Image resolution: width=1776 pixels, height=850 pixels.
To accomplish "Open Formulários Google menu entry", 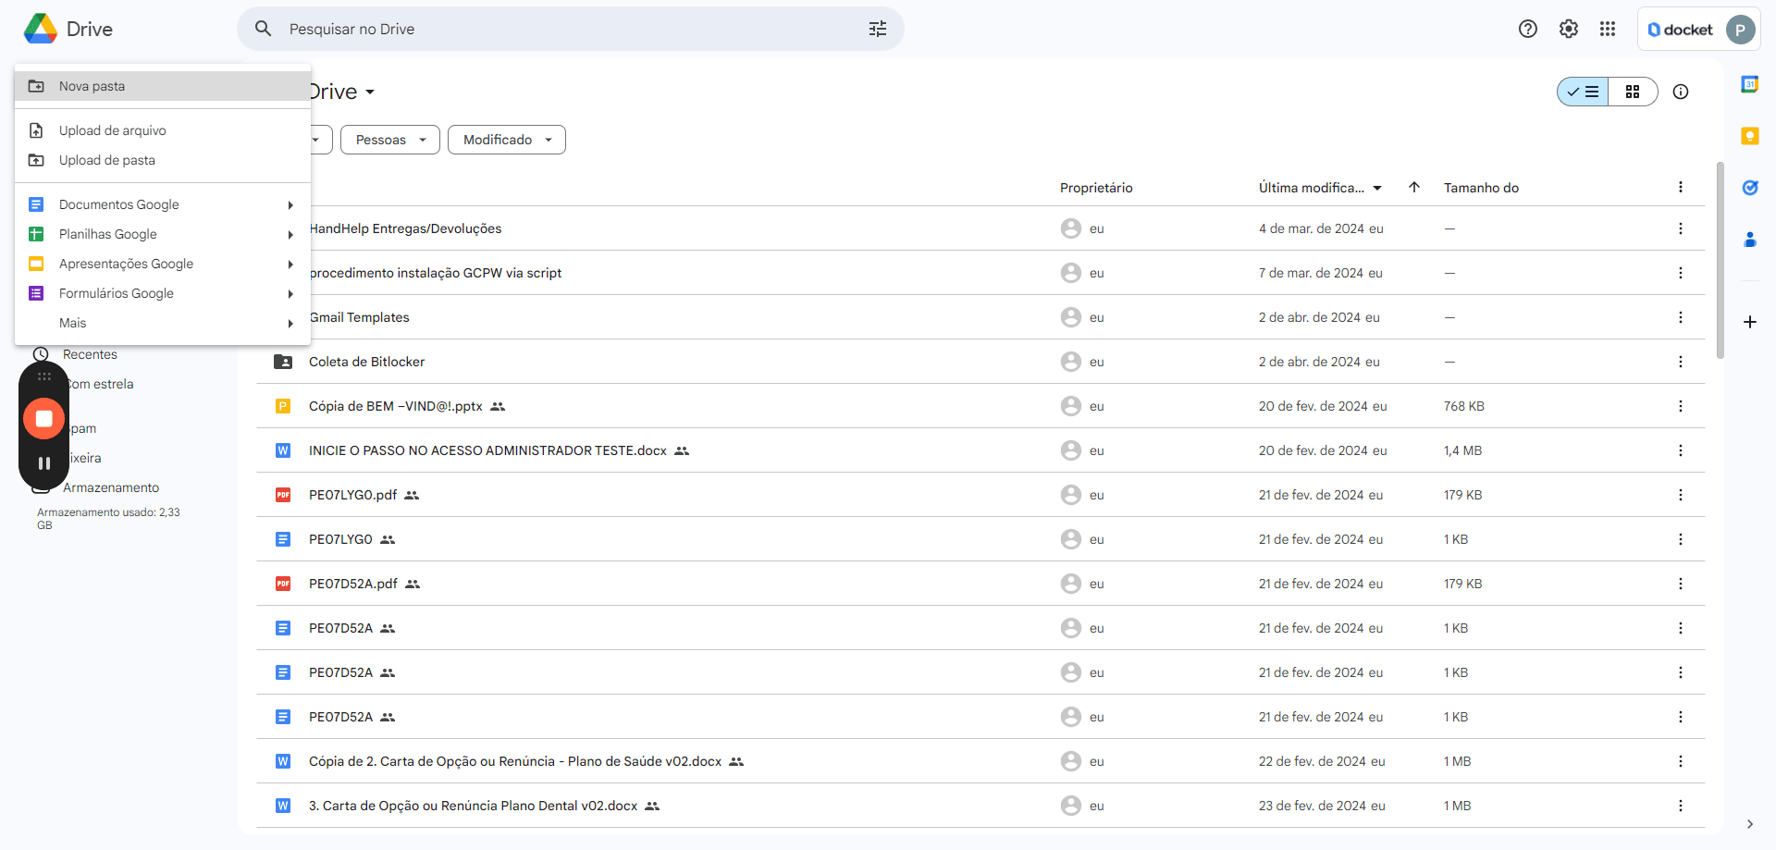I will tap(163, 293).
